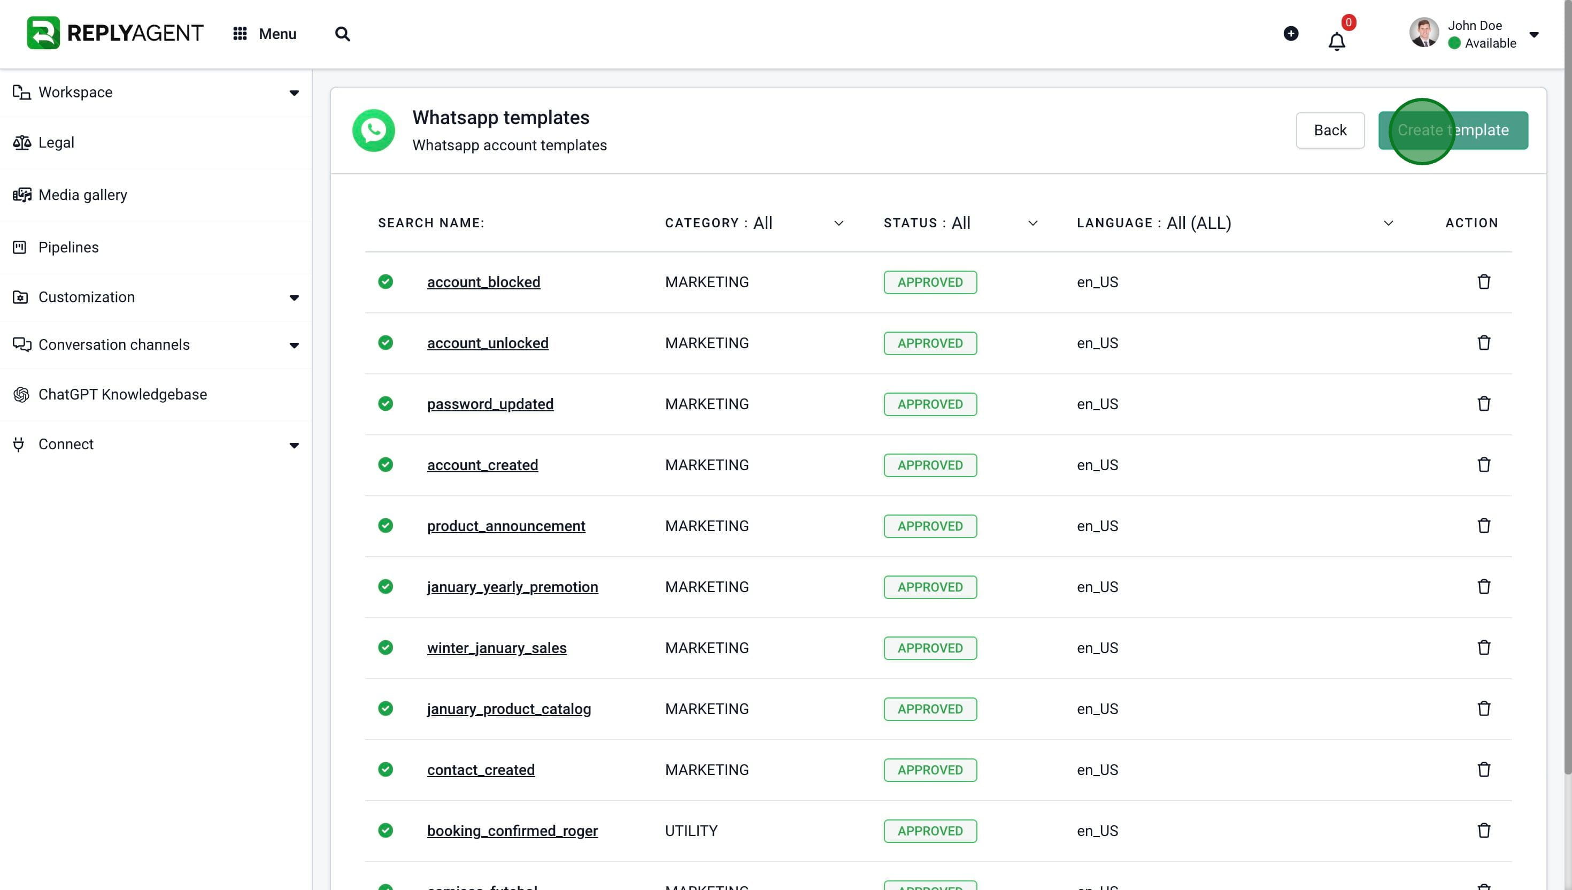Open the Menu grid launcher
Screen dimensions: 1572x890
(x=265, y=34)
